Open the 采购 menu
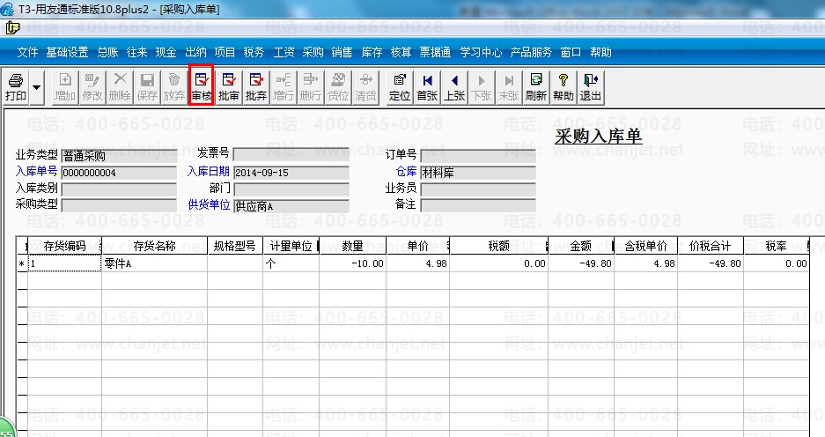Screen dimensions: 825x437 313,52
